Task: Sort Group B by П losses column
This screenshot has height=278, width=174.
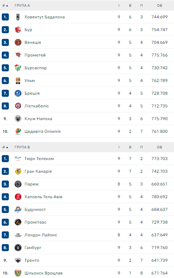Action: pos(141,147)
